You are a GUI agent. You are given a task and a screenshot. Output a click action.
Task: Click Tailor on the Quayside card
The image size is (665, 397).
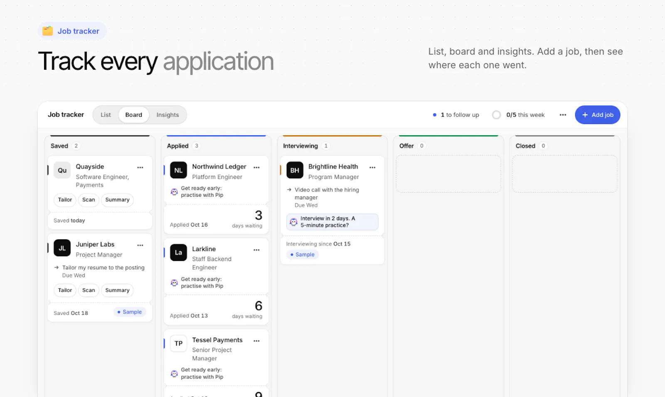point(65,200)
